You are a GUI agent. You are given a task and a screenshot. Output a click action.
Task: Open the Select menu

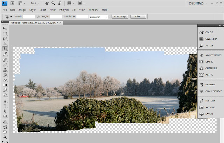(x=43, y=10)
